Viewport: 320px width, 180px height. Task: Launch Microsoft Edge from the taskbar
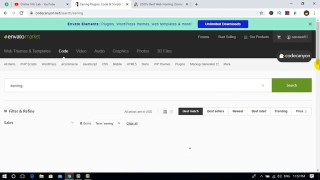tap(32, 176)
